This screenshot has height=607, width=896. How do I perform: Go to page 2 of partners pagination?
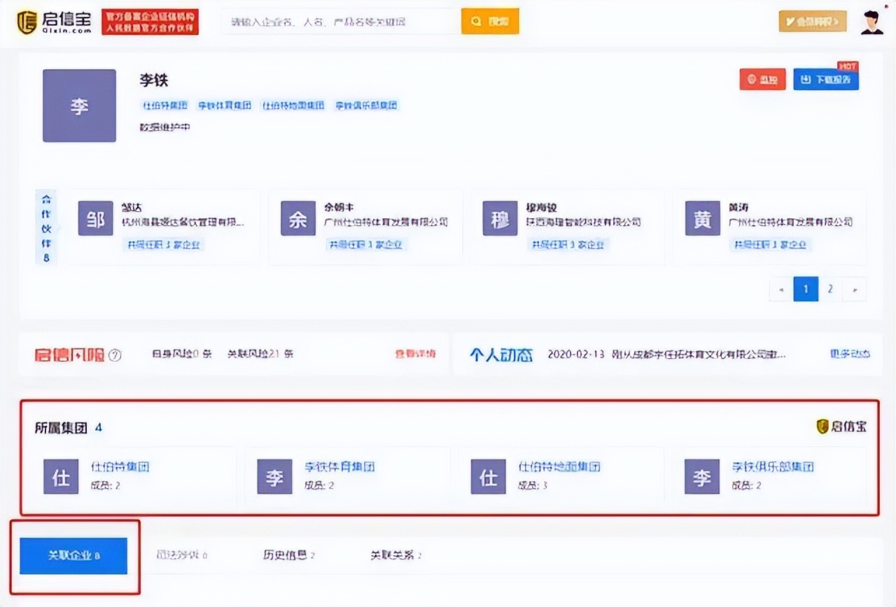(829, 289)
